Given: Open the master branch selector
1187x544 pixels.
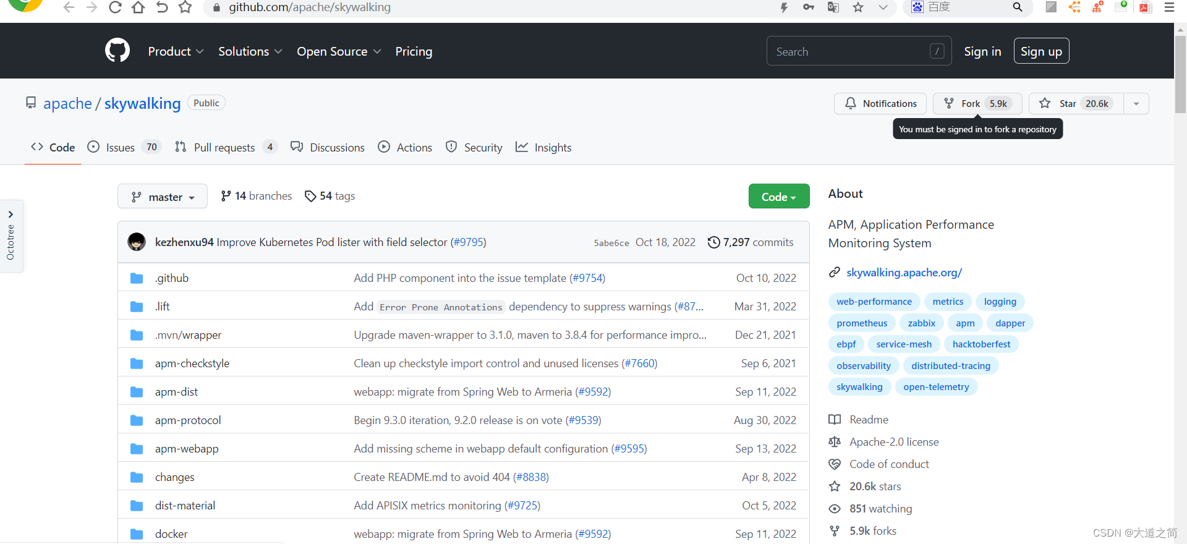Looking at the screenshot, I should (x=163, y=197).
